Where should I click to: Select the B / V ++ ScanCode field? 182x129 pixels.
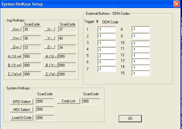32,65
